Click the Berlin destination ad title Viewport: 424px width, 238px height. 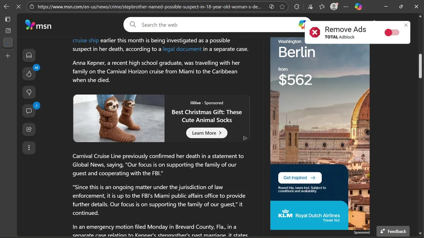[297, 52]
